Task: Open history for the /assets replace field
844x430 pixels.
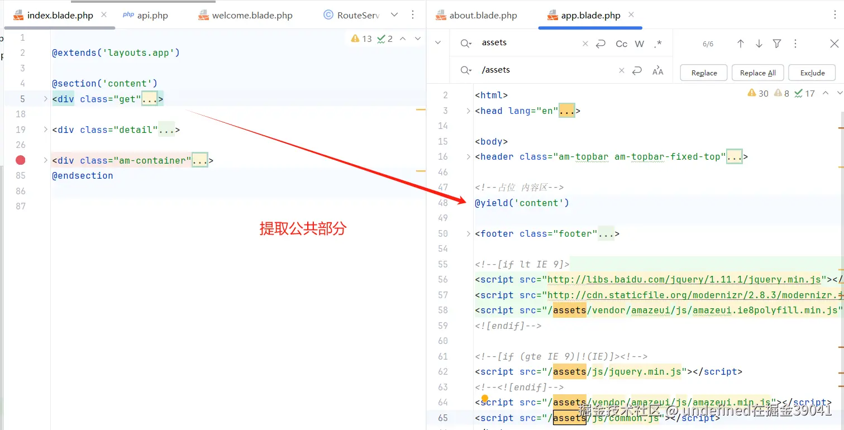Action: (x=466, y=70)
